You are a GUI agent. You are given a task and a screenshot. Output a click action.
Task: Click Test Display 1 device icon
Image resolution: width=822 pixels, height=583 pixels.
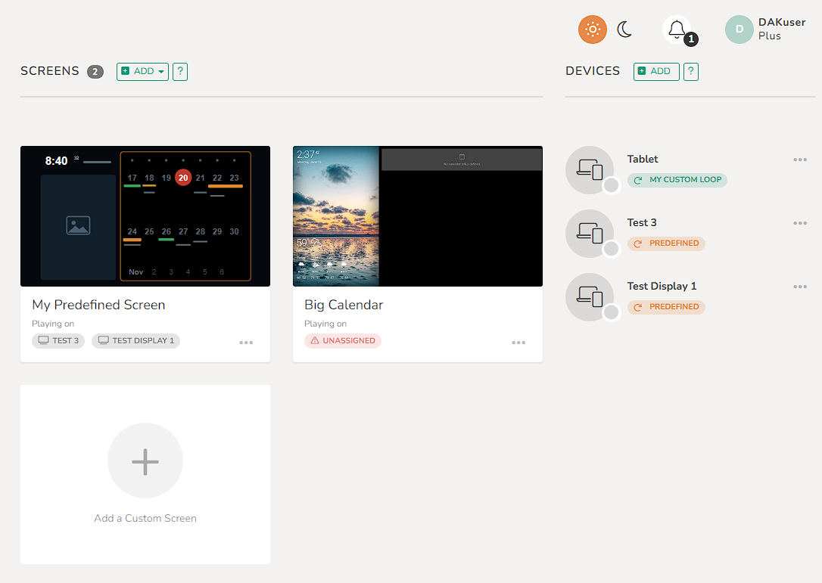[590, 297]
